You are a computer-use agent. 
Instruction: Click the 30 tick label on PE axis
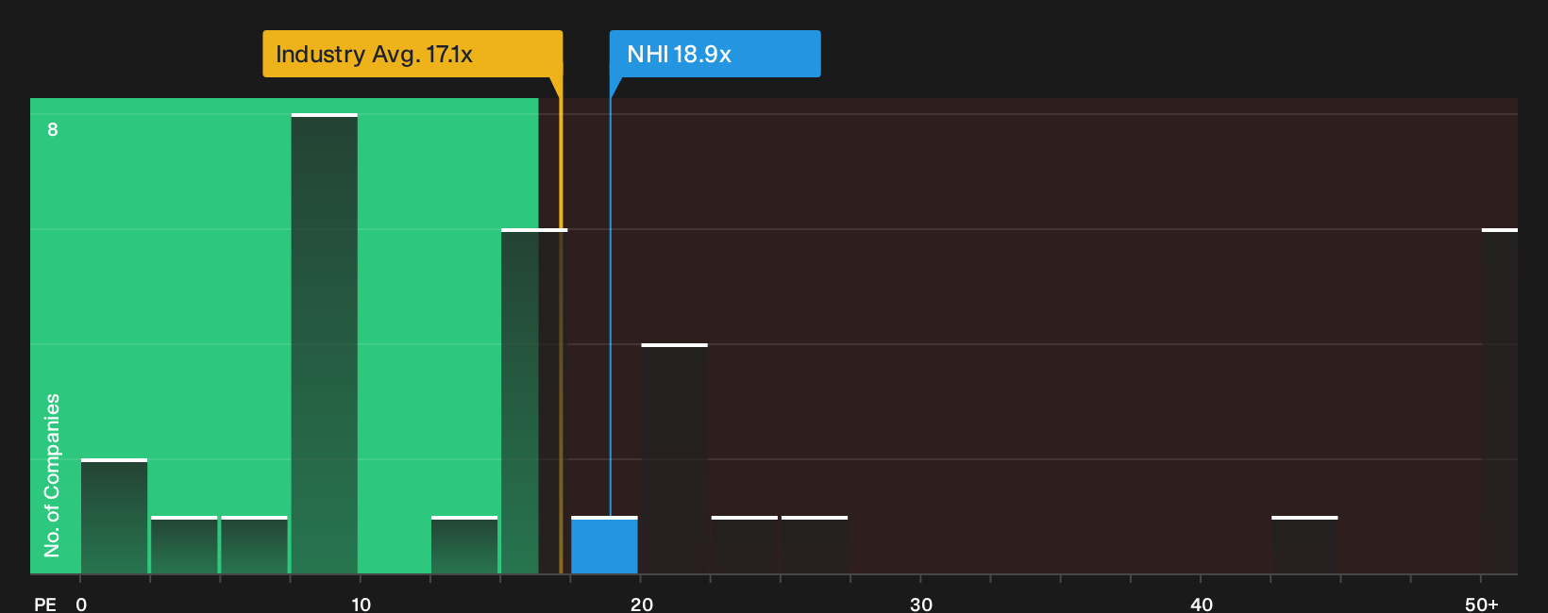921,604
